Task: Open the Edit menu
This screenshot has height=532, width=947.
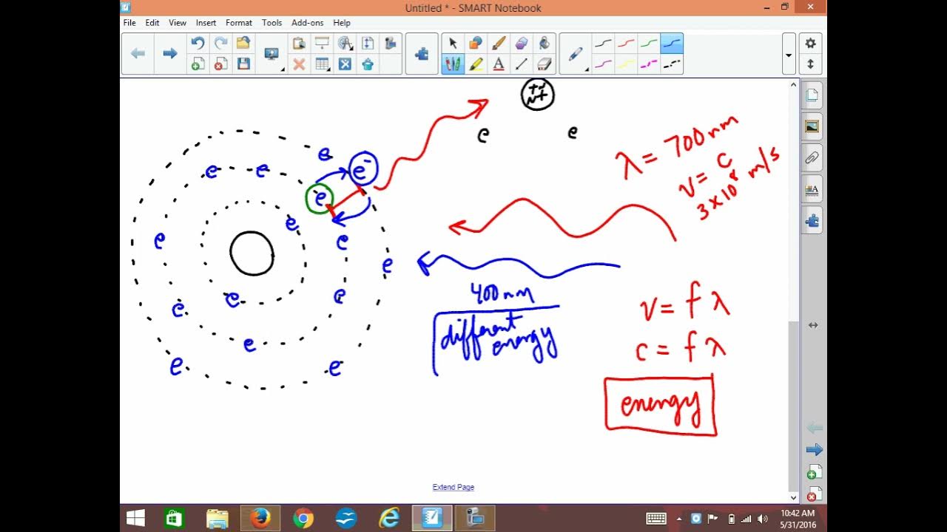Action: click(152, 23)
